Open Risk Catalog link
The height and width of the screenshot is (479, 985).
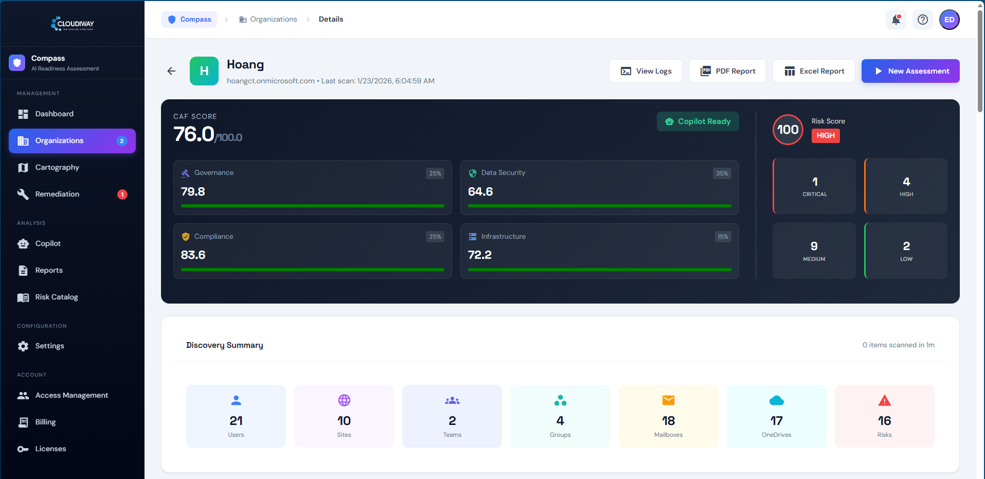tap(72, 297)
